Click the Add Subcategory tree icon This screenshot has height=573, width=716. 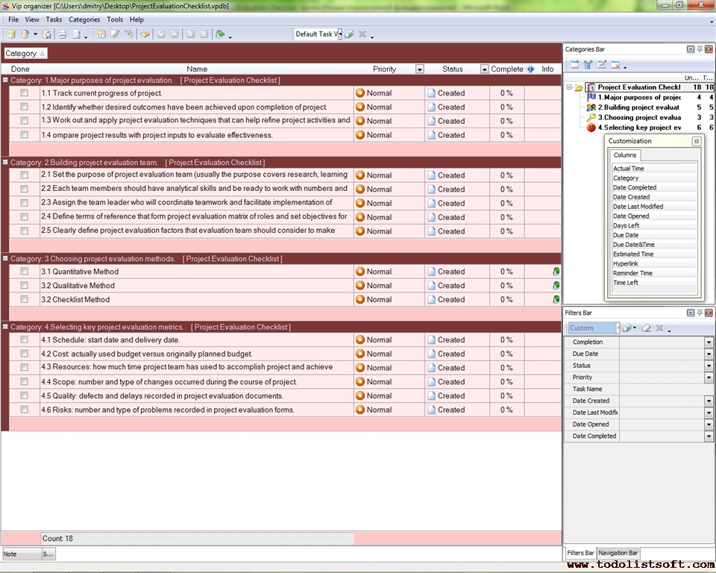click(588, 65)
